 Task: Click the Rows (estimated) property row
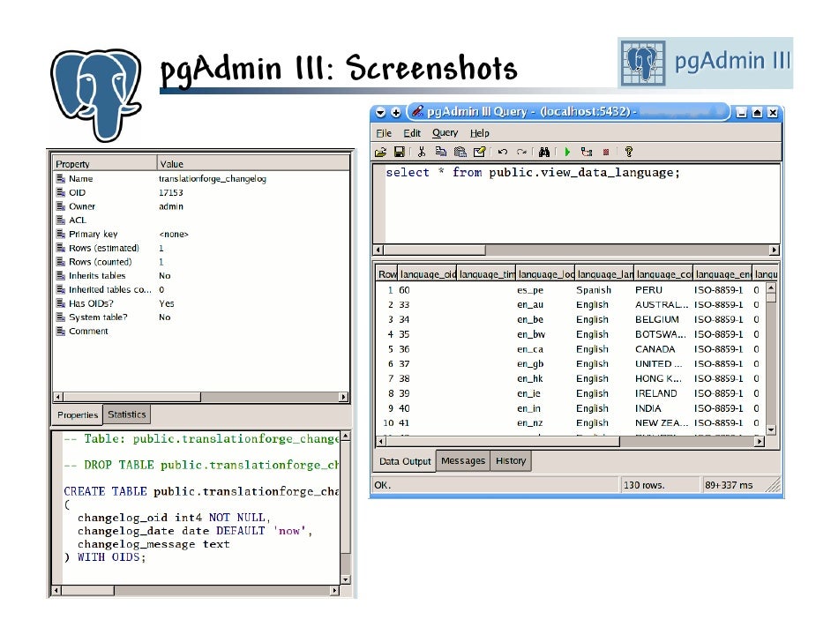point(201,248)
